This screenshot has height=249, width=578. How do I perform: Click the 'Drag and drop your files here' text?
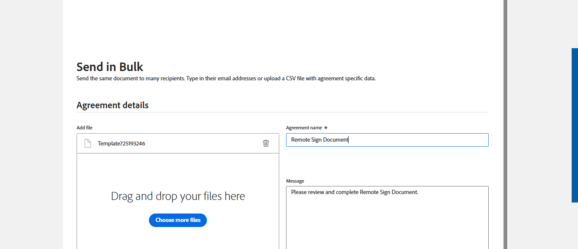178,196
